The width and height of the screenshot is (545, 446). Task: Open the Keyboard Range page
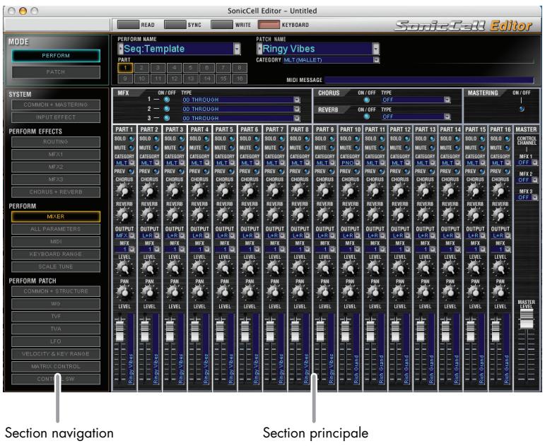56,254
